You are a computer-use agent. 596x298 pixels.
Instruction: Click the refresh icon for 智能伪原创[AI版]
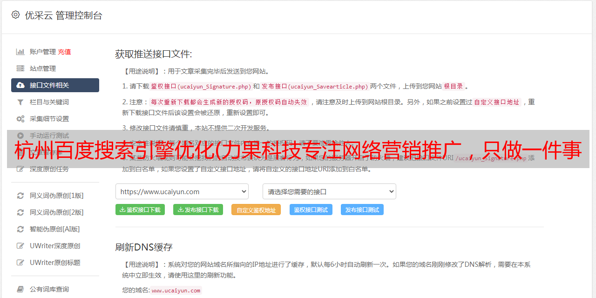pyautogui.click(x=20, y=229)
